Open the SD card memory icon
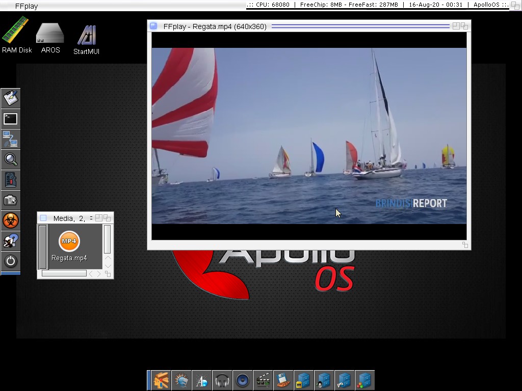The height and width of the screenshot is (391, 522). 10,180
